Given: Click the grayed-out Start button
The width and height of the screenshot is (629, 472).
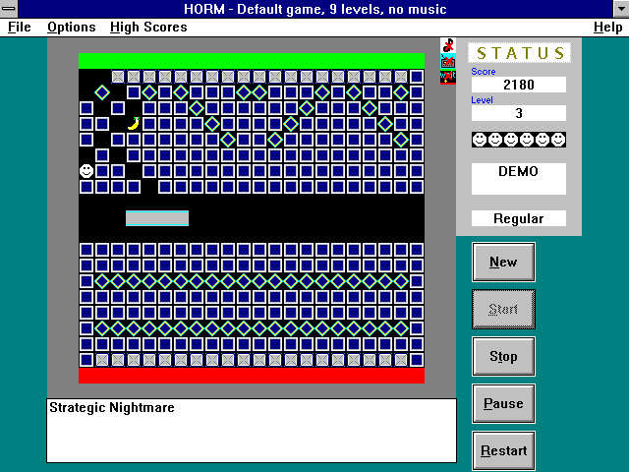Looking at the screenshot, I should click(x=503, y=310).
